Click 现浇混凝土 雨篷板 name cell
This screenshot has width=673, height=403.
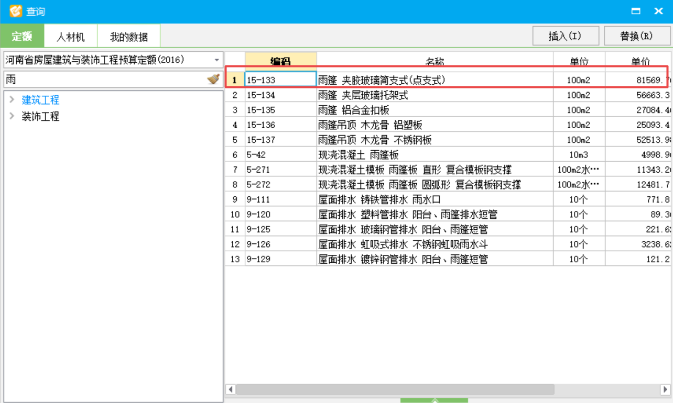[x=435, y=155]
